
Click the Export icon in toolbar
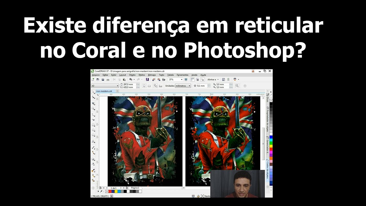coord(159,80)
